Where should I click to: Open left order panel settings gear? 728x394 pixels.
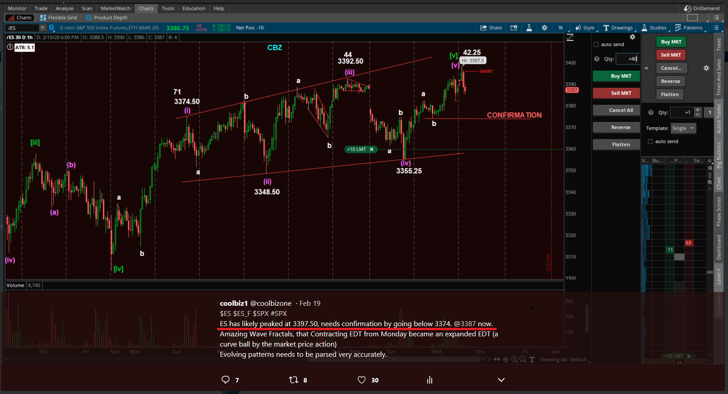[x=633, y=37]
